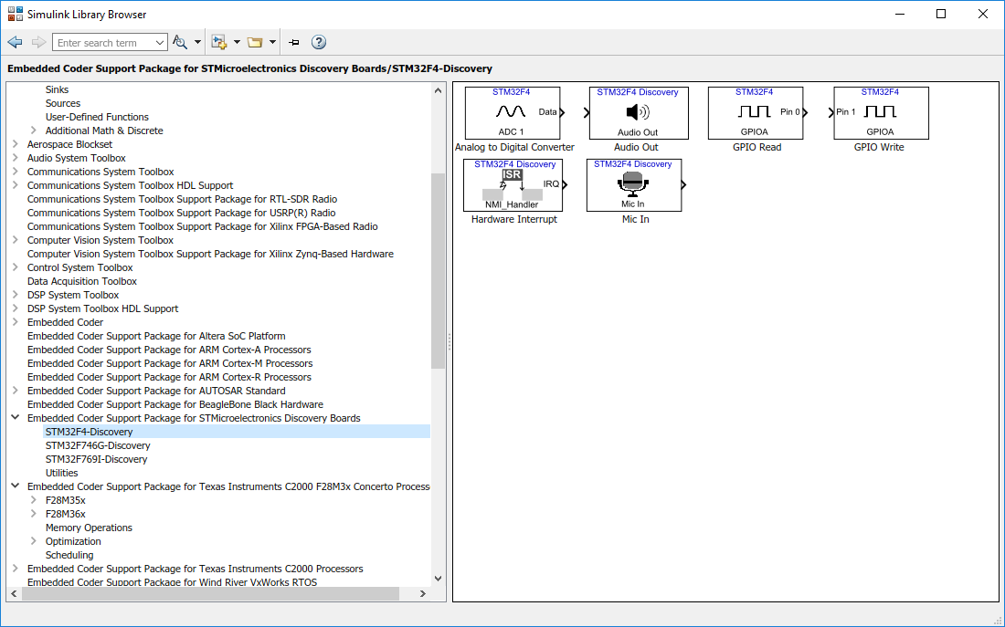Select STM32F746G-Discovery in the tree
Image resolution: width=1005 pixels, height=627 pixels.
[x=98, y=445]
